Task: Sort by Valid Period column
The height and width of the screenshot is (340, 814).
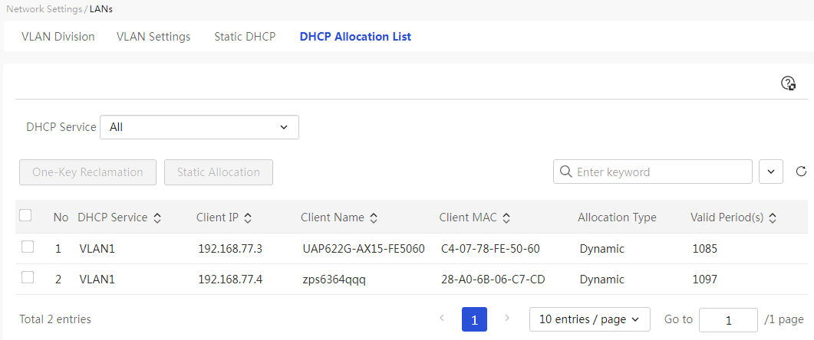Action: [x=773, y=218]
